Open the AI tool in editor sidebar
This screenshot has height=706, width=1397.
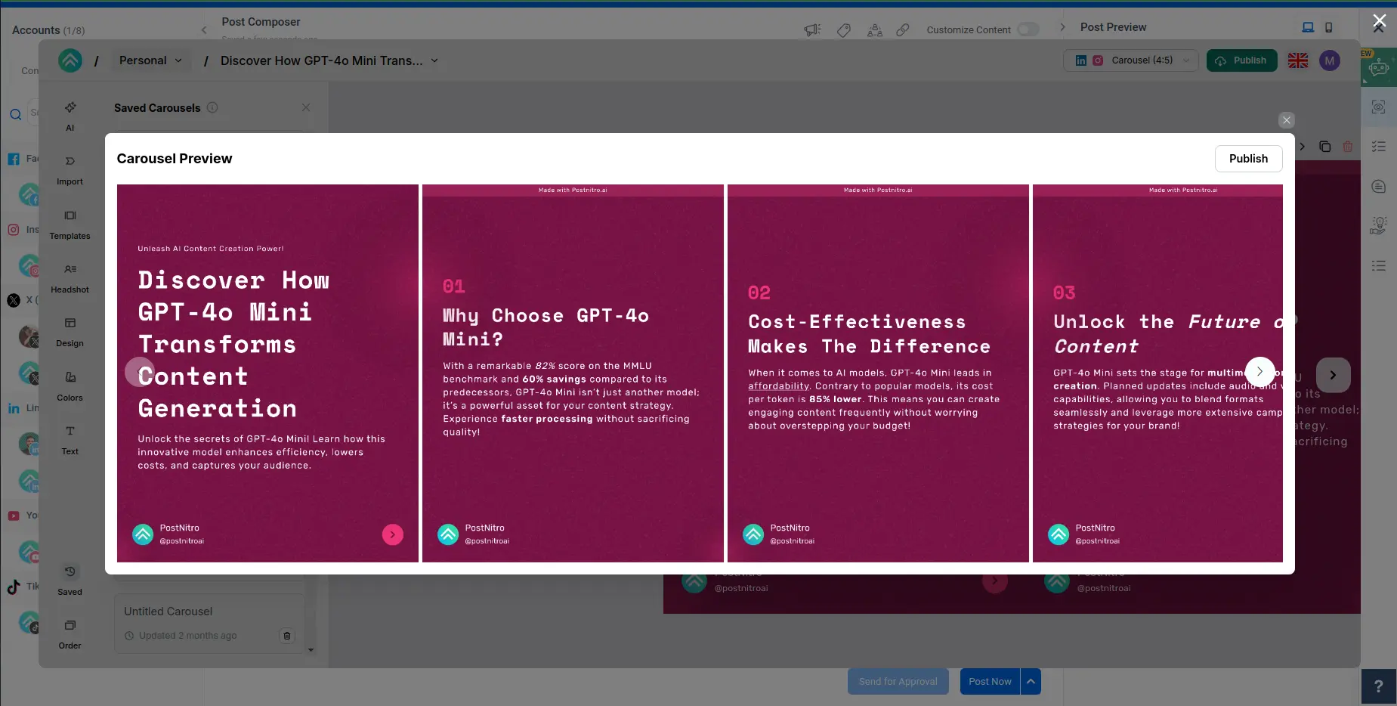point(70,115)
